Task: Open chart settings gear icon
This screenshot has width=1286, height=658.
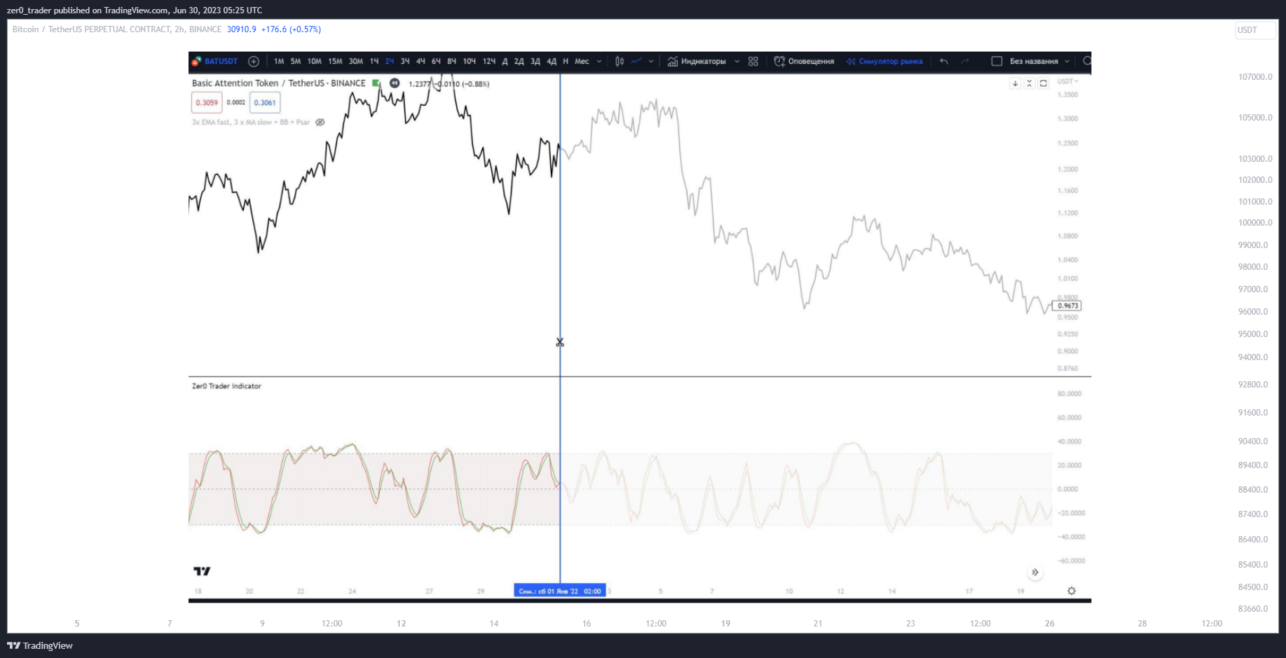Action: 1072,591
